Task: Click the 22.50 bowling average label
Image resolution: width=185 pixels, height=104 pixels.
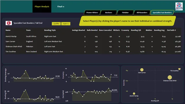Action: [x=58, y=76]
